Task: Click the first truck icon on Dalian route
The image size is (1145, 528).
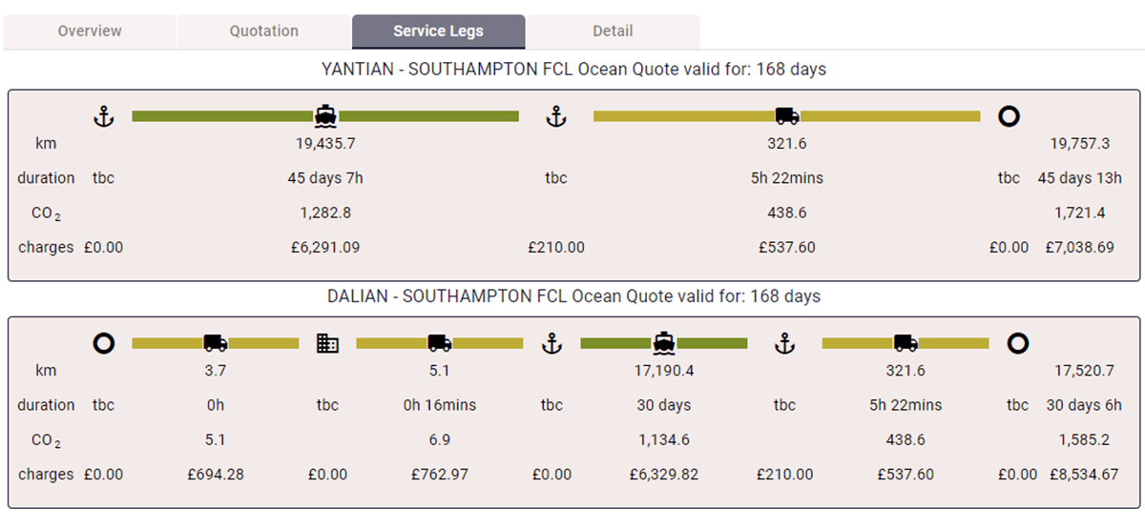Action: [216, 343]
